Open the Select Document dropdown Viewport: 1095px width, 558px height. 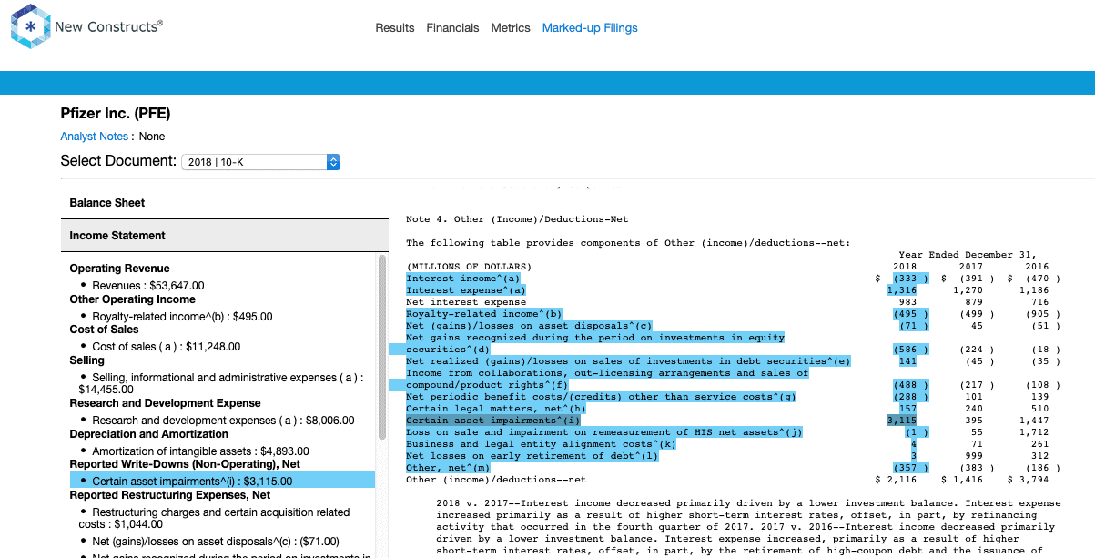(x=261, y=162)
